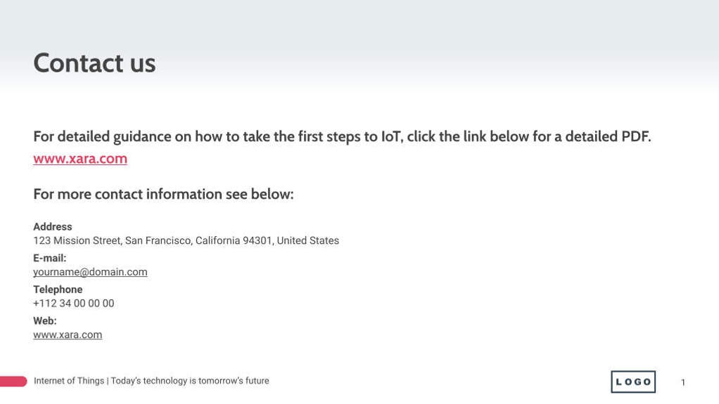
Task: Click the yourname@domain.com email link
Action: pos(90,272)
